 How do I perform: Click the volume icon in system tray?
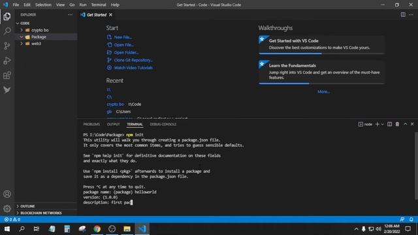click(378, 229)
